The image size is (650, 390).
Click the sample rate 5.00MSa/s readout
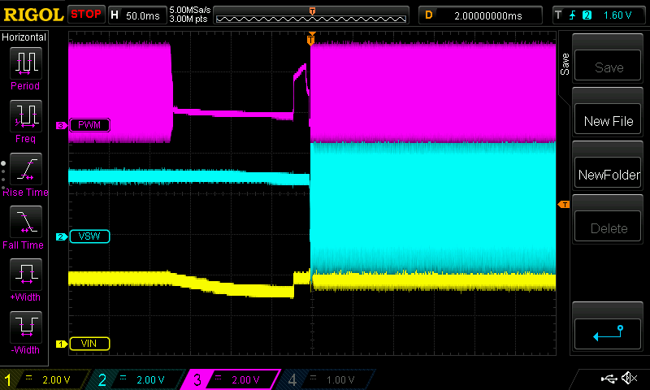(190, 10)
